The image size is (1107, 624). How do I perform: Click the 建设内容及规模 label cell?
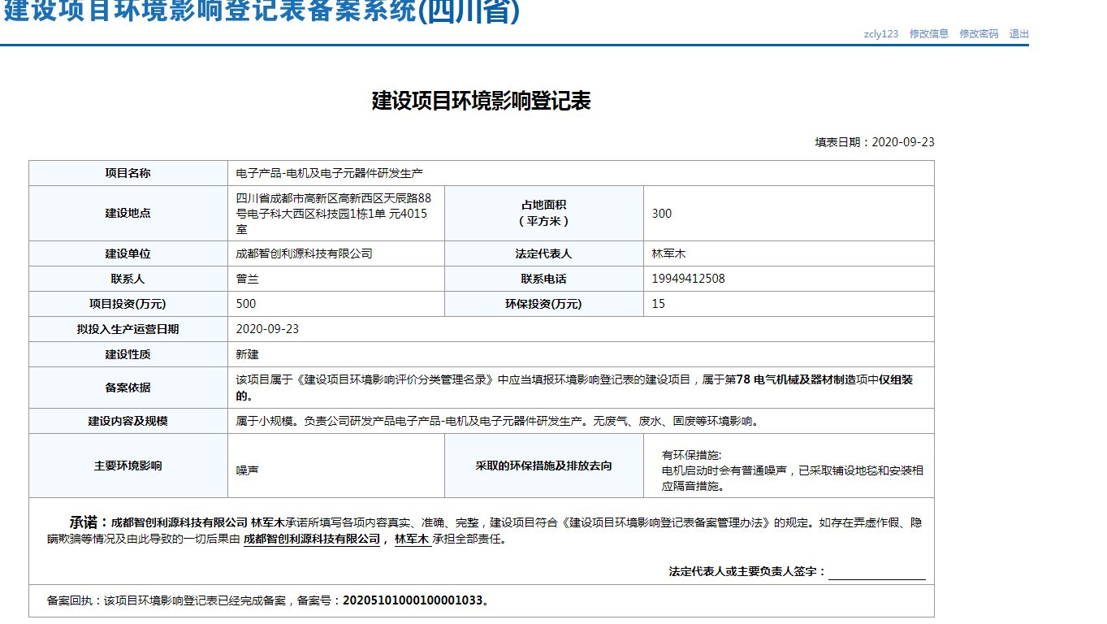[x=128, y=421]
